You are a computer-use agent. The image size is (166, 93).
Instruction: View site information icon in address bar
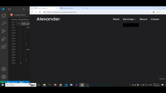coord(44,12)
